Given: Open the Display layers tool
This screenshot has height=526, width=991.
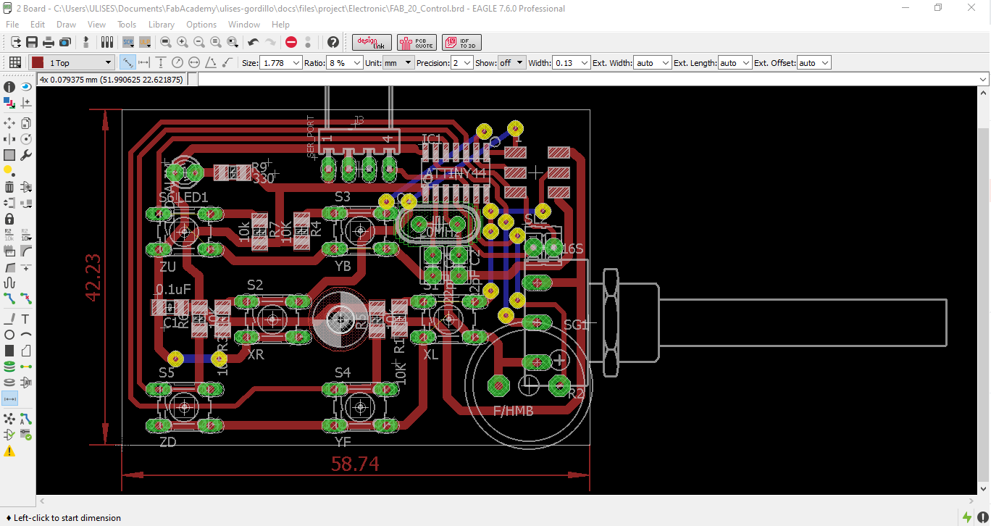Looking at the screenshot, I should 9,104.
